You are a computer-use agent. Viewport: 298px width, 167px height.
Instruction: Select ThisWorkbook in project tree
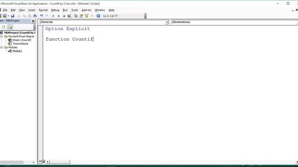[20, 44]
